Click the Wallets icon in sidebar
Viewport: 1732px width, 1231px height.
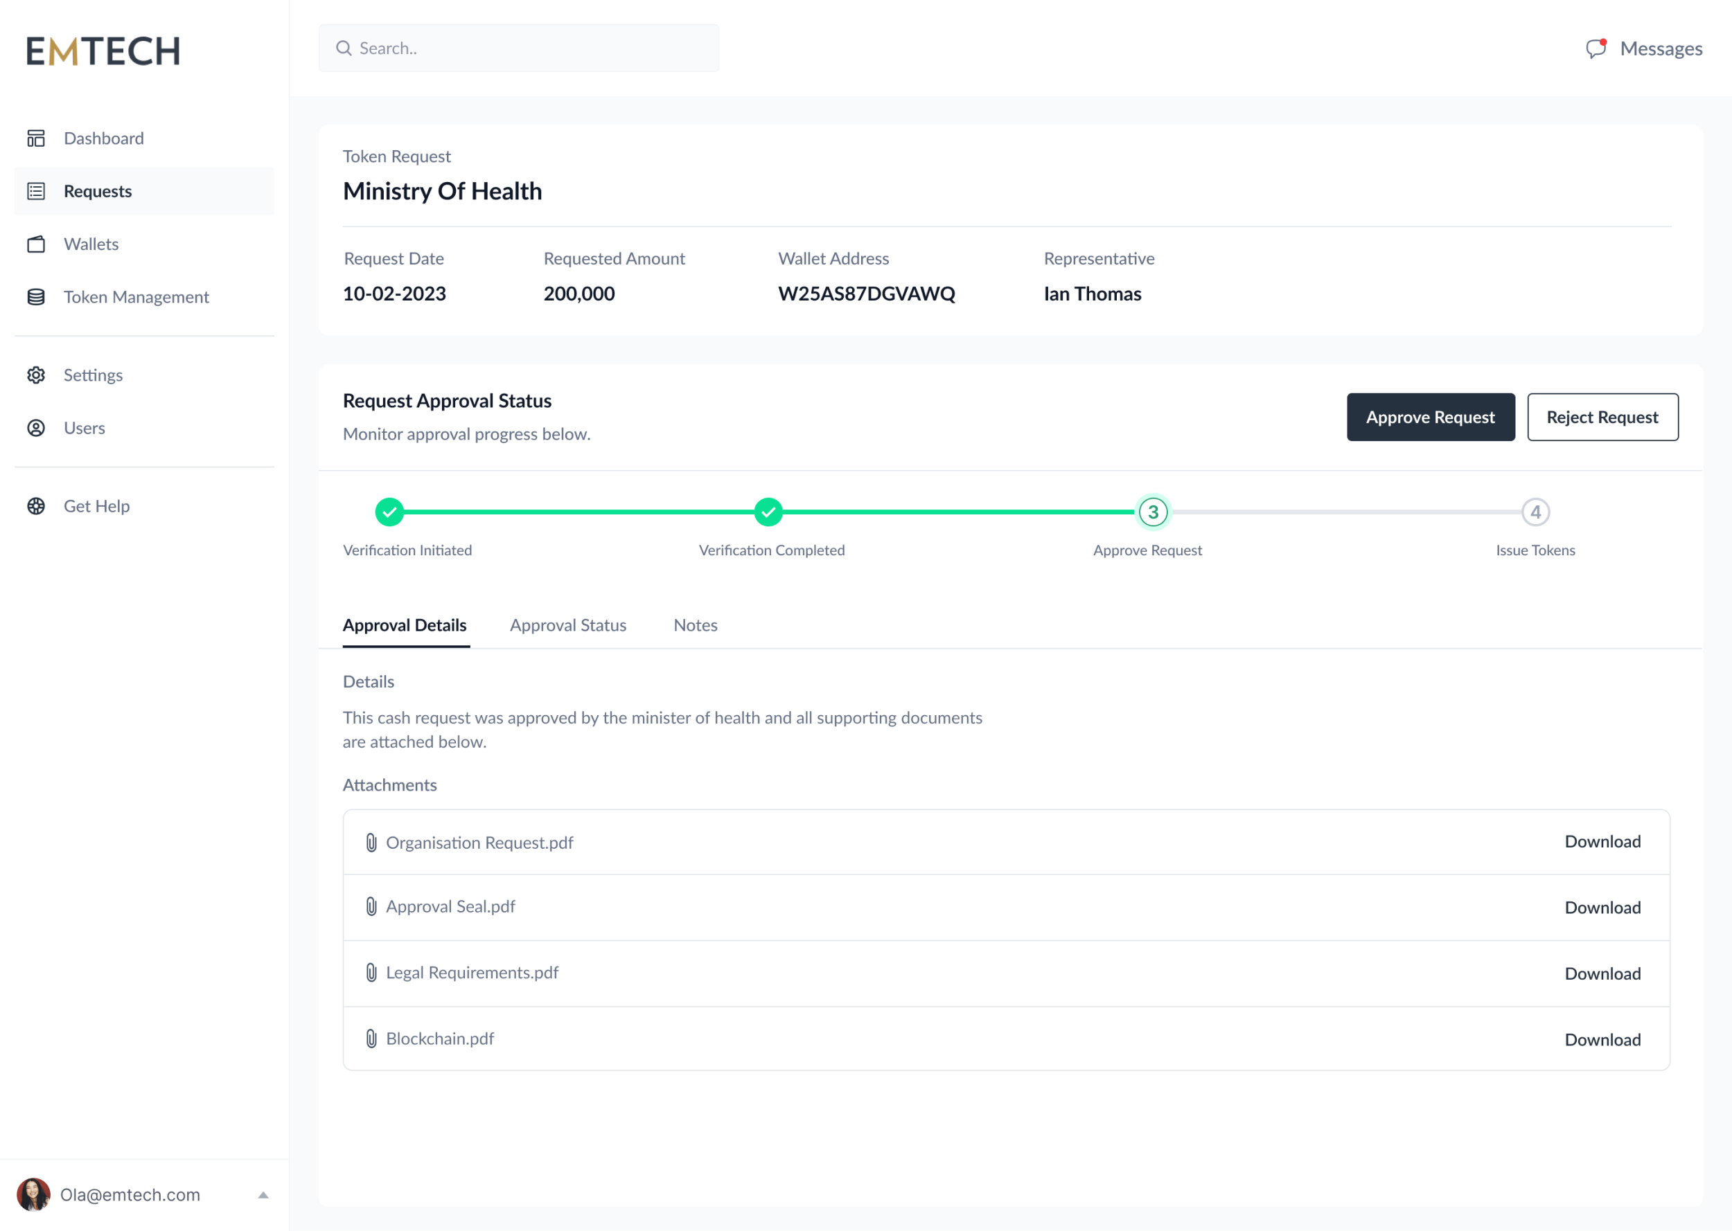pos(35,244)
